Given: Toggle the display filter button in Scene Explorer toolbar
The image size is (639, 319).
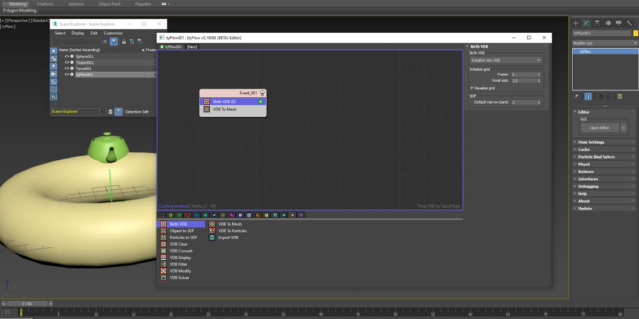Looking at the screenshot, I should click(x=114, y=42).
